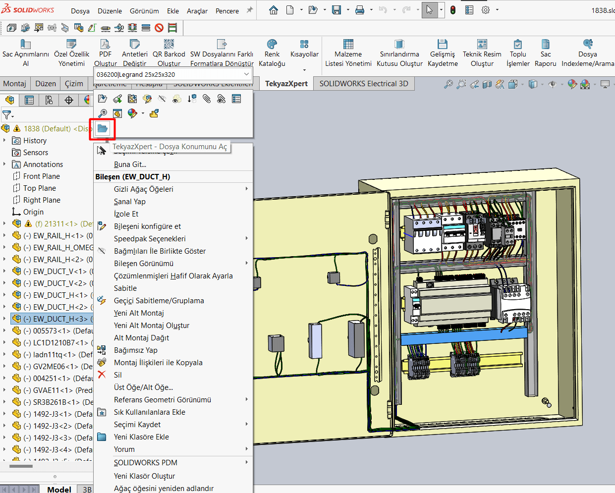Screen dimensions: 615x493
Task: Click Sil in context menu
Action: [x=117, y=375]
